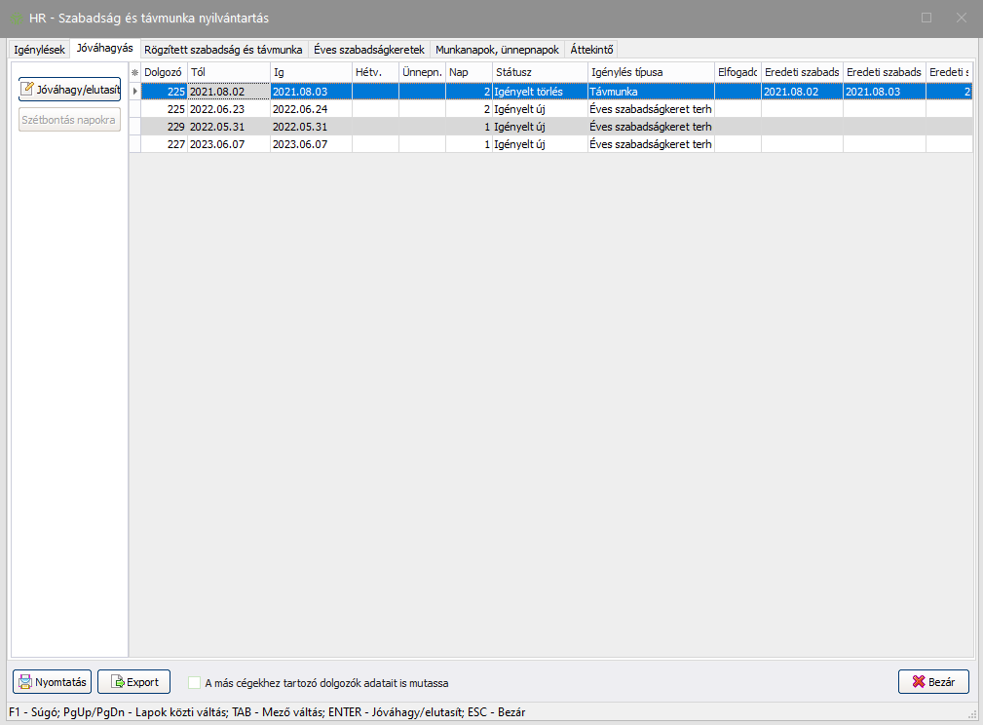Click the grid column chooser asterisk icon
The image size is (983, 725).
(135, 72)
